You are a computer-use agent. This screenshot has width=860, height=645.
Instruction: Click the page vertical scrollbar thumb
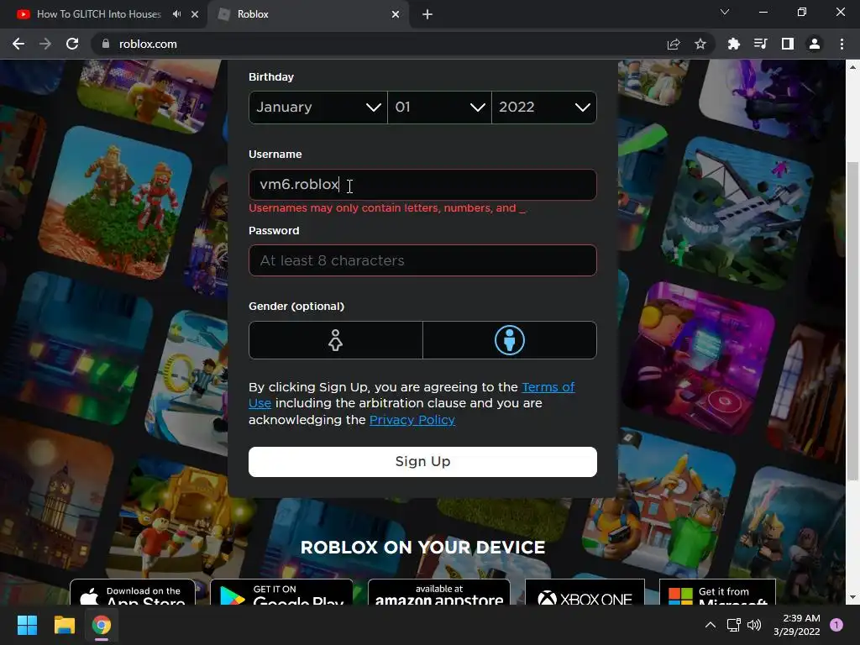point(852,321)
